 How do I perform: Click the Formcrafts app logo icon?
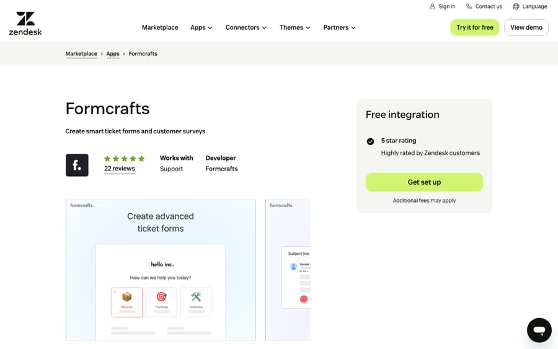click(x=77, y=165)
